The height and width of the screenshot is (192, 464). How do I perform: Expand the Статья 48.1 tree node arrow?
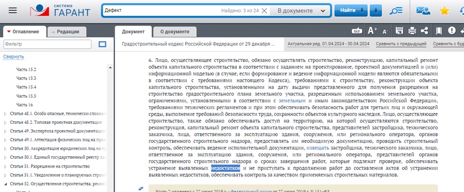click(x=6, y=113)
